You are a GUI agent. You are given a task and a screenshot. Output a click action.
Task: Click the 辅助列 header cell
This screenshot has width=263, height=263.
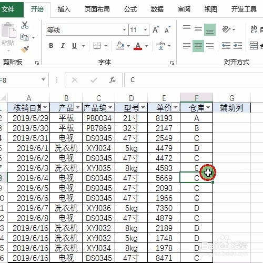click(x=232, y=107)
